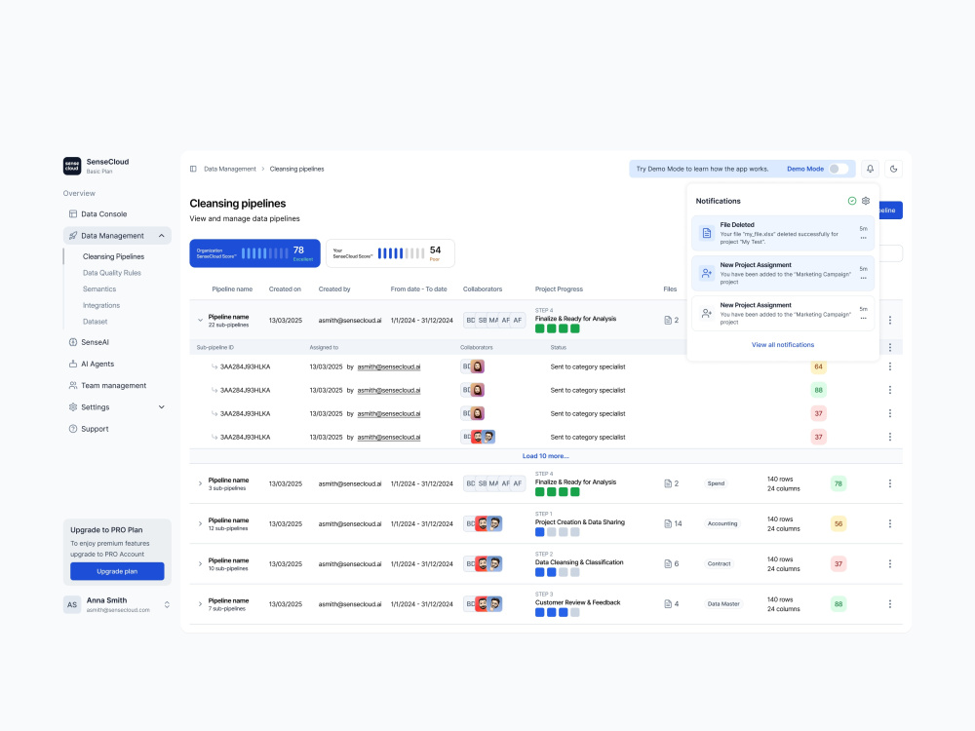Click Load 10 more link
The image size is (975, 731).
pos(545,456)
